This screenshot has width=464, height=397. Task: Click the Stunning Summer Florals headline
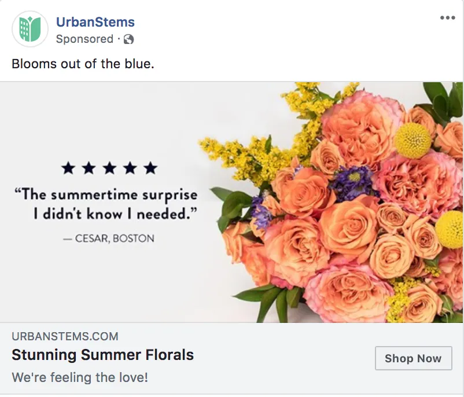(x=102, y=355)
